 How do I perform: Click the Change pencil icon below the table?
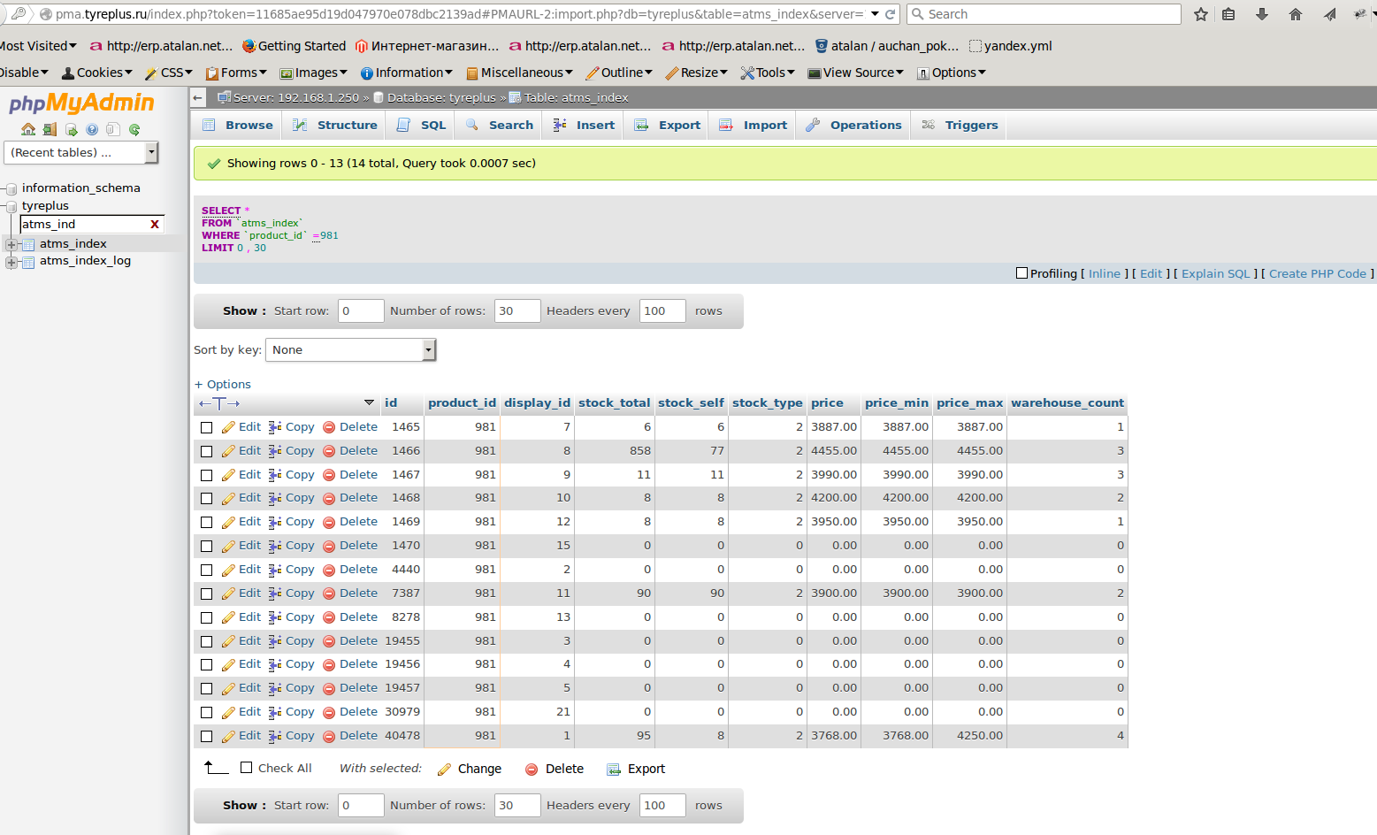(444, 770)
